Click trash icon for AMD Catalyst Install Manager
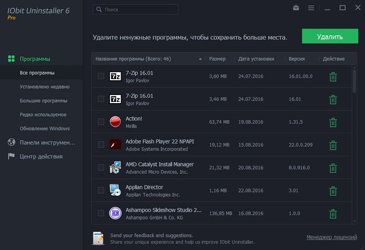The image size is (365, 250). tap(332, 167)
